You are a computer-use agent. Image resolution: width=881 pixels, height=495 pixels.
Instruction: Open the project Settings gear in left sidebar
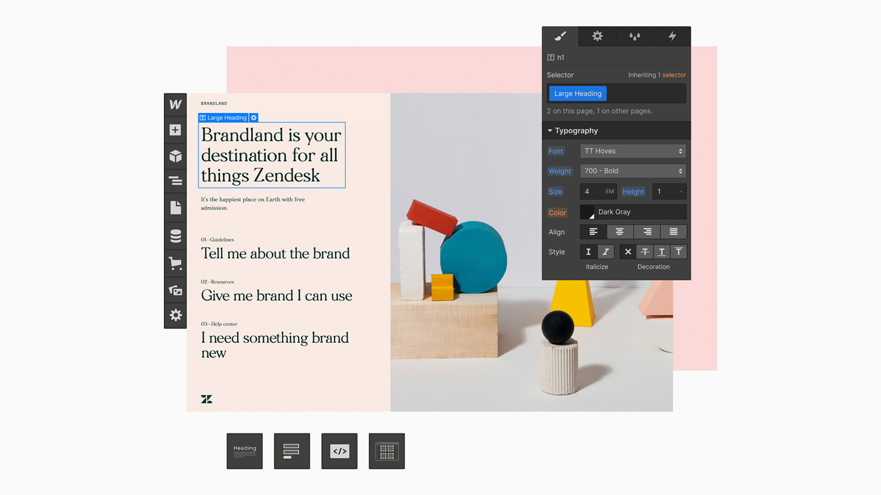[175, 315]
